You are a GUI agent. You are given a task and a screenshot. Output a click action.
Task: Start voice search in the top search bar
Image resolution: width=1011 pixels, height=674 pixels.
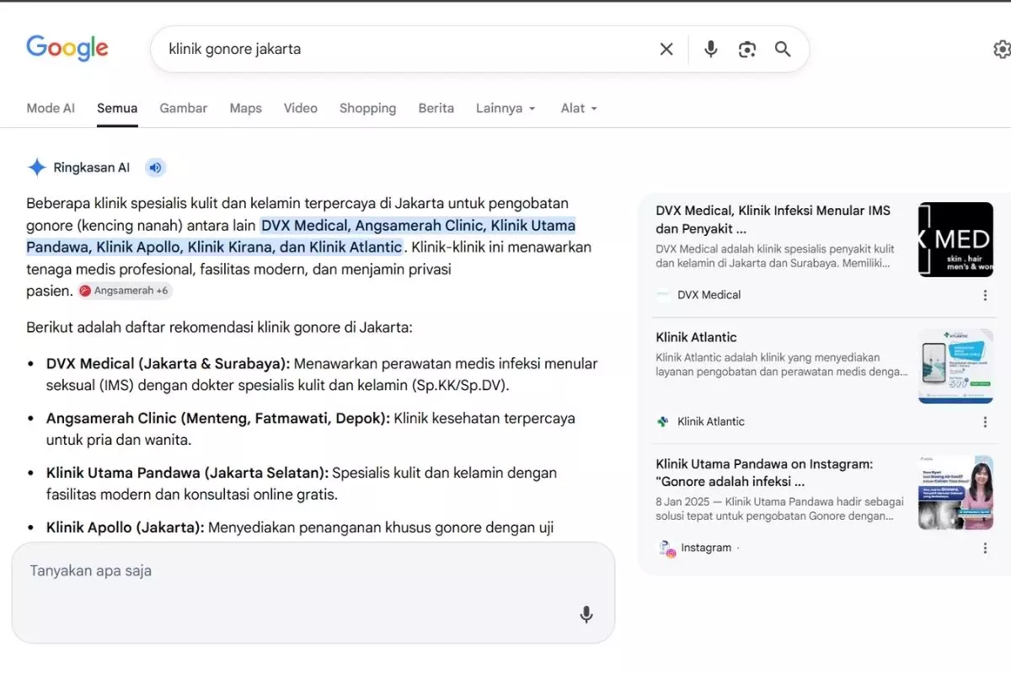click(711, 49)
